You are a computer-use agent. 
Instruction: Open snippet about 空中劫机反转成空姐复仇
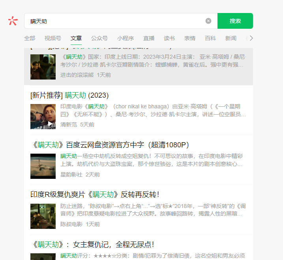coord(152,160)
